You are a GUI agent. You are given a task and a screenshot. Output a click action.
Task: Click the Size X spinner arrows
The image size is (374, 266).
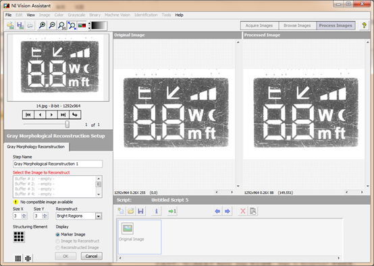click(x=24, y=215)
